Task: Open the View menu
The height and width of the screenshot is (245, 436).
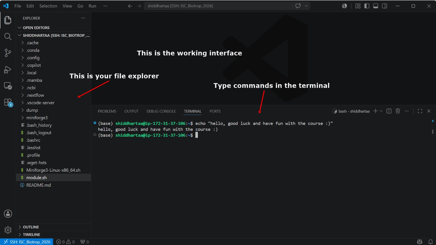Action: pos(67,6)
